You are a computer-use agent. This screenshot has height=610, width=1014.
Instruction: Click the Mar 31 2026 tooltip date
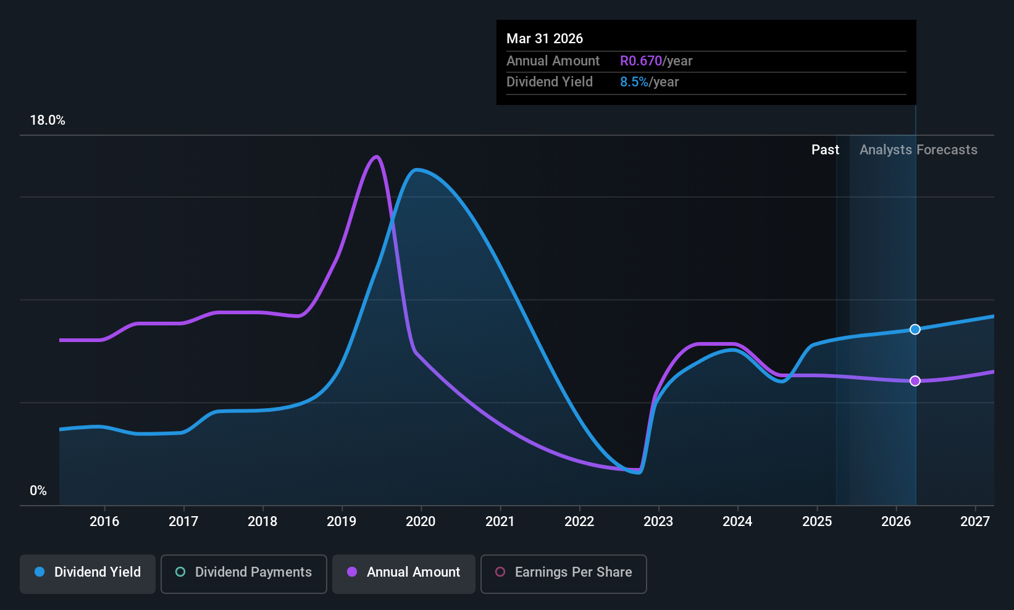(x=545, y=39)
